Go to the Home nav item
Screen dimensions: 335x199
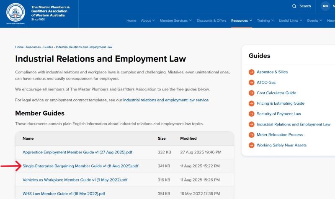click(x=131, y=20)
